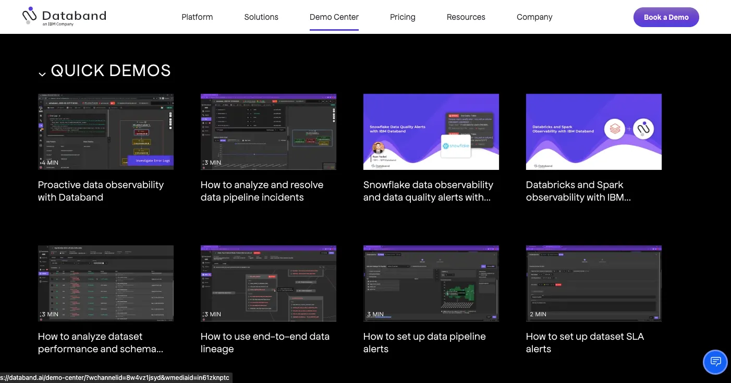Open the Resources menu
Image resolution: width=731 pixels, height=383 pixels.
[x=466, y=17]
